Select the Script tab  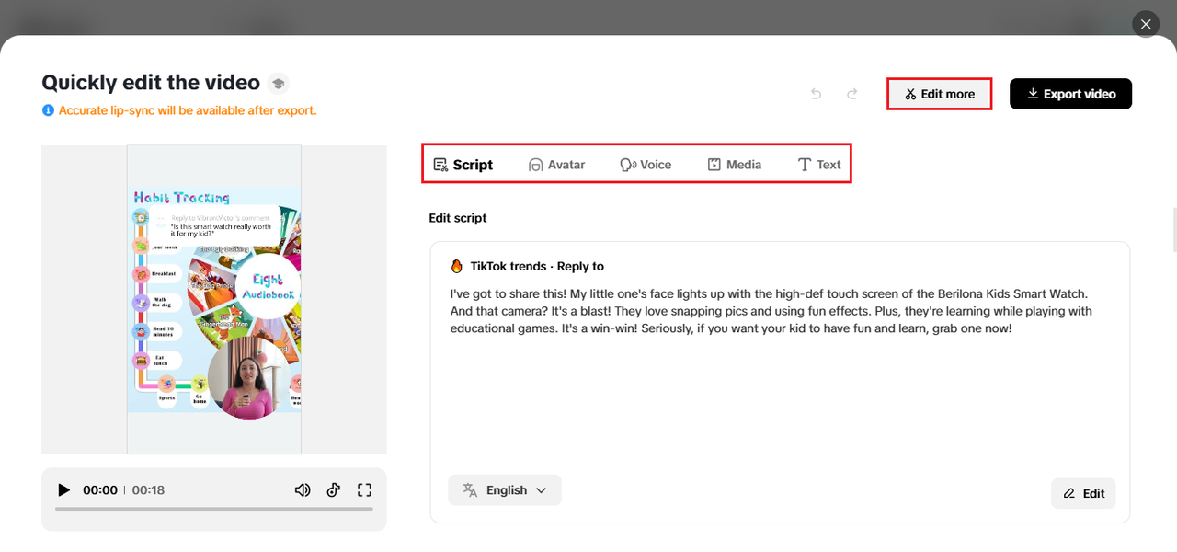coord(463,165)
